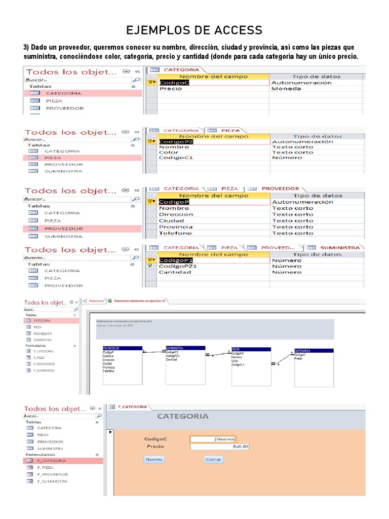Click the CodigoC field showing (Nuevo)
The width and height of the screenshot is (389, 519).
213,439
